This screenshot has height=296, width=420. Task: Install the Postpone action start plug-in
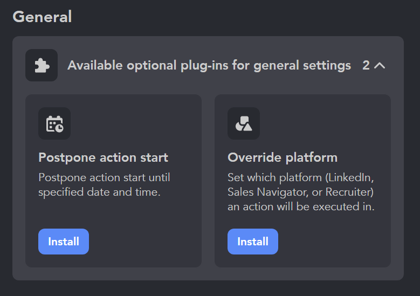pyautogui.click(x=64, y=242)
